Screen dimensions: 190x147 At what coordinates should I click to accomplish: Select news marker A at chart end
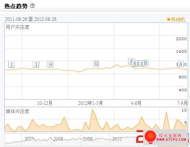point(181,64)
